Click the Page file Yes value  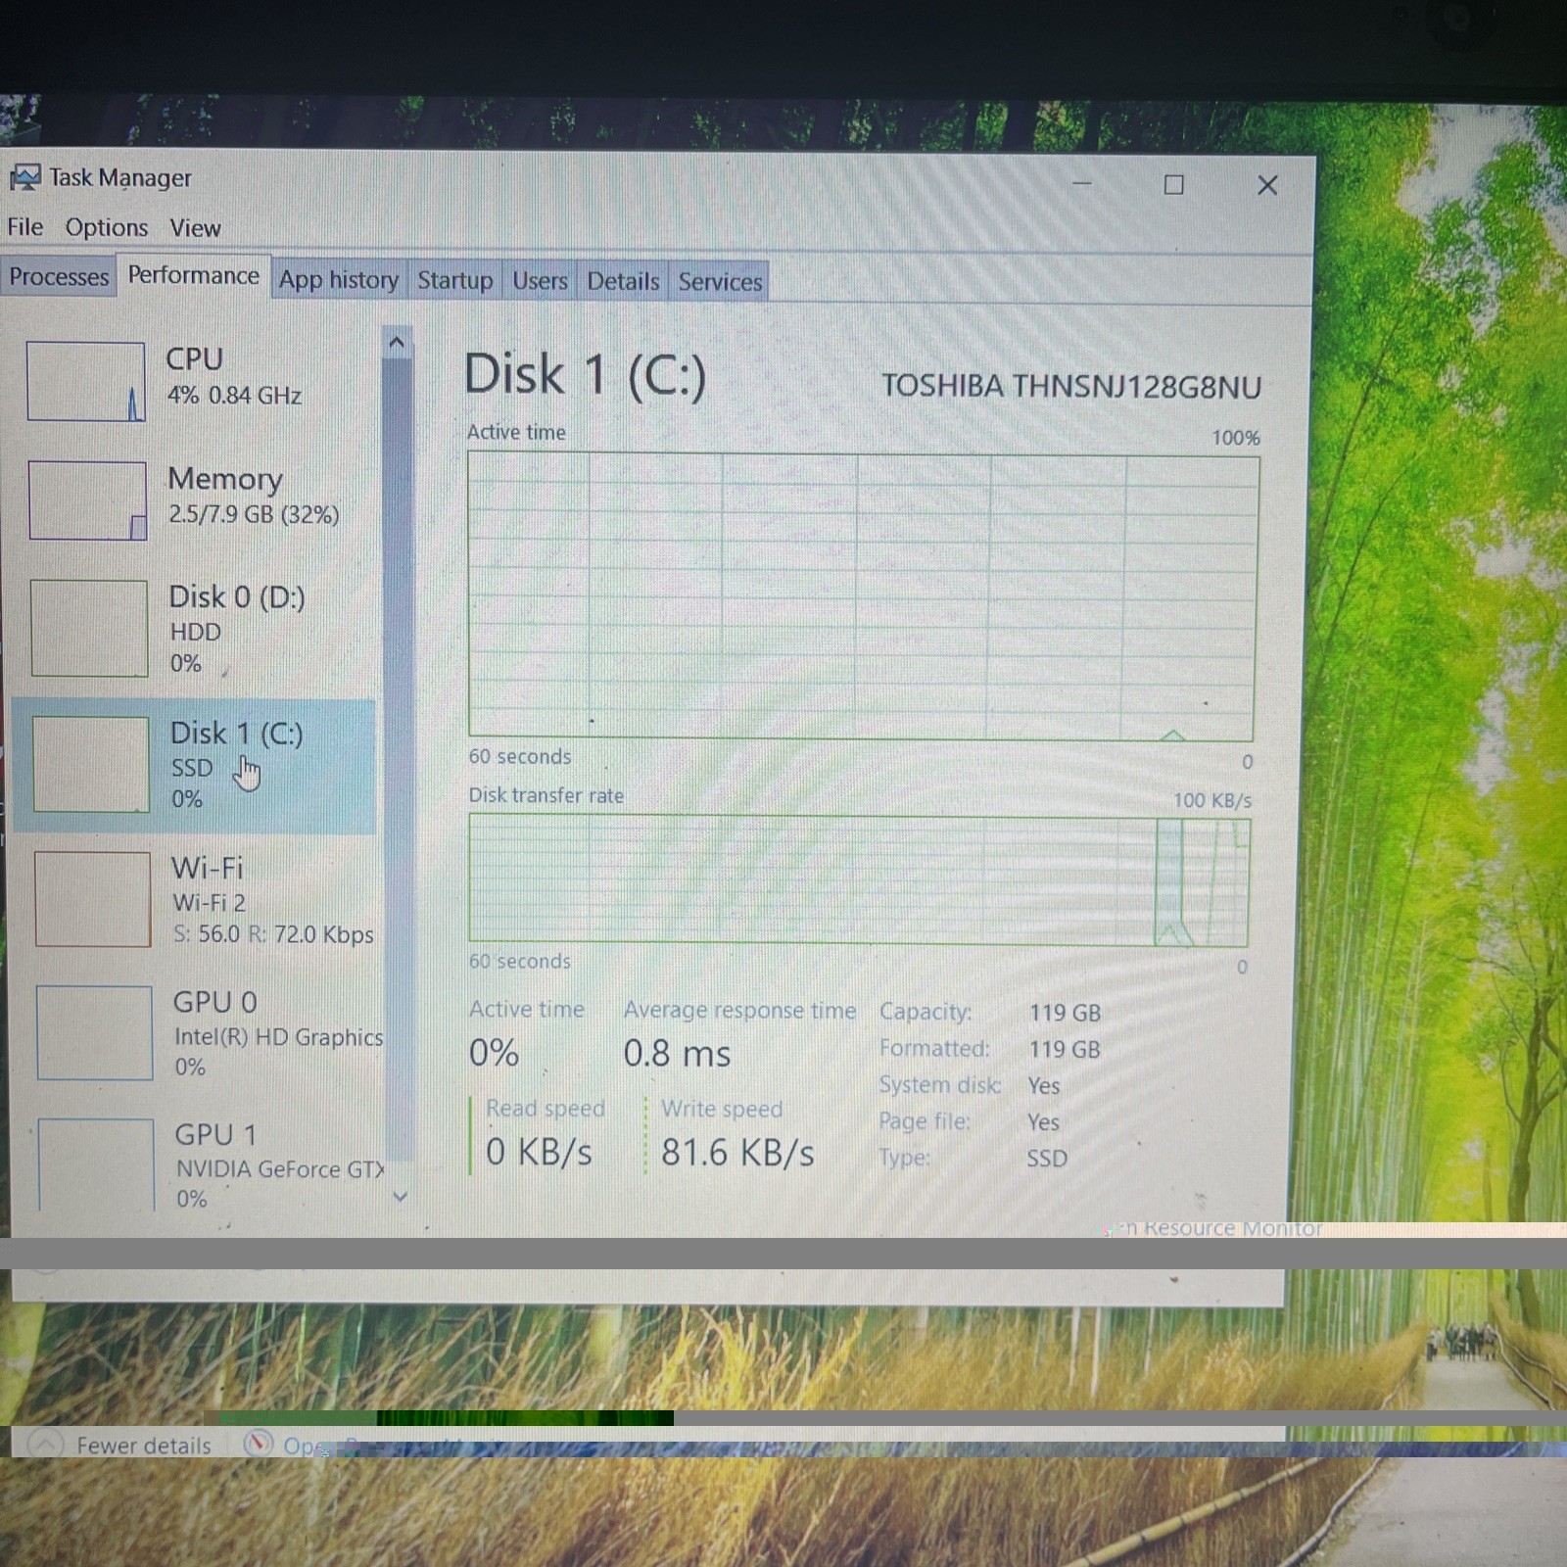click(1044, 1121)
